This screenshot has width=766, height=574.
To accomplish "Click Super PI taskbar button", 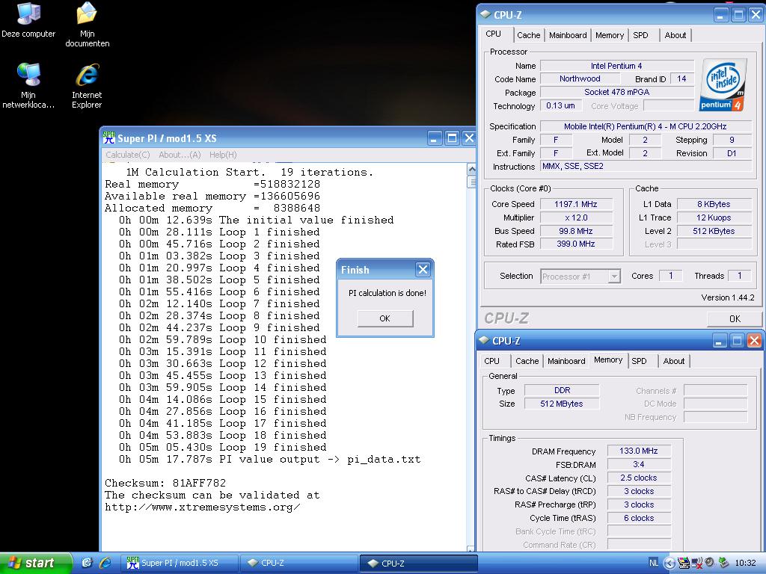I will (x=179, y=563).
